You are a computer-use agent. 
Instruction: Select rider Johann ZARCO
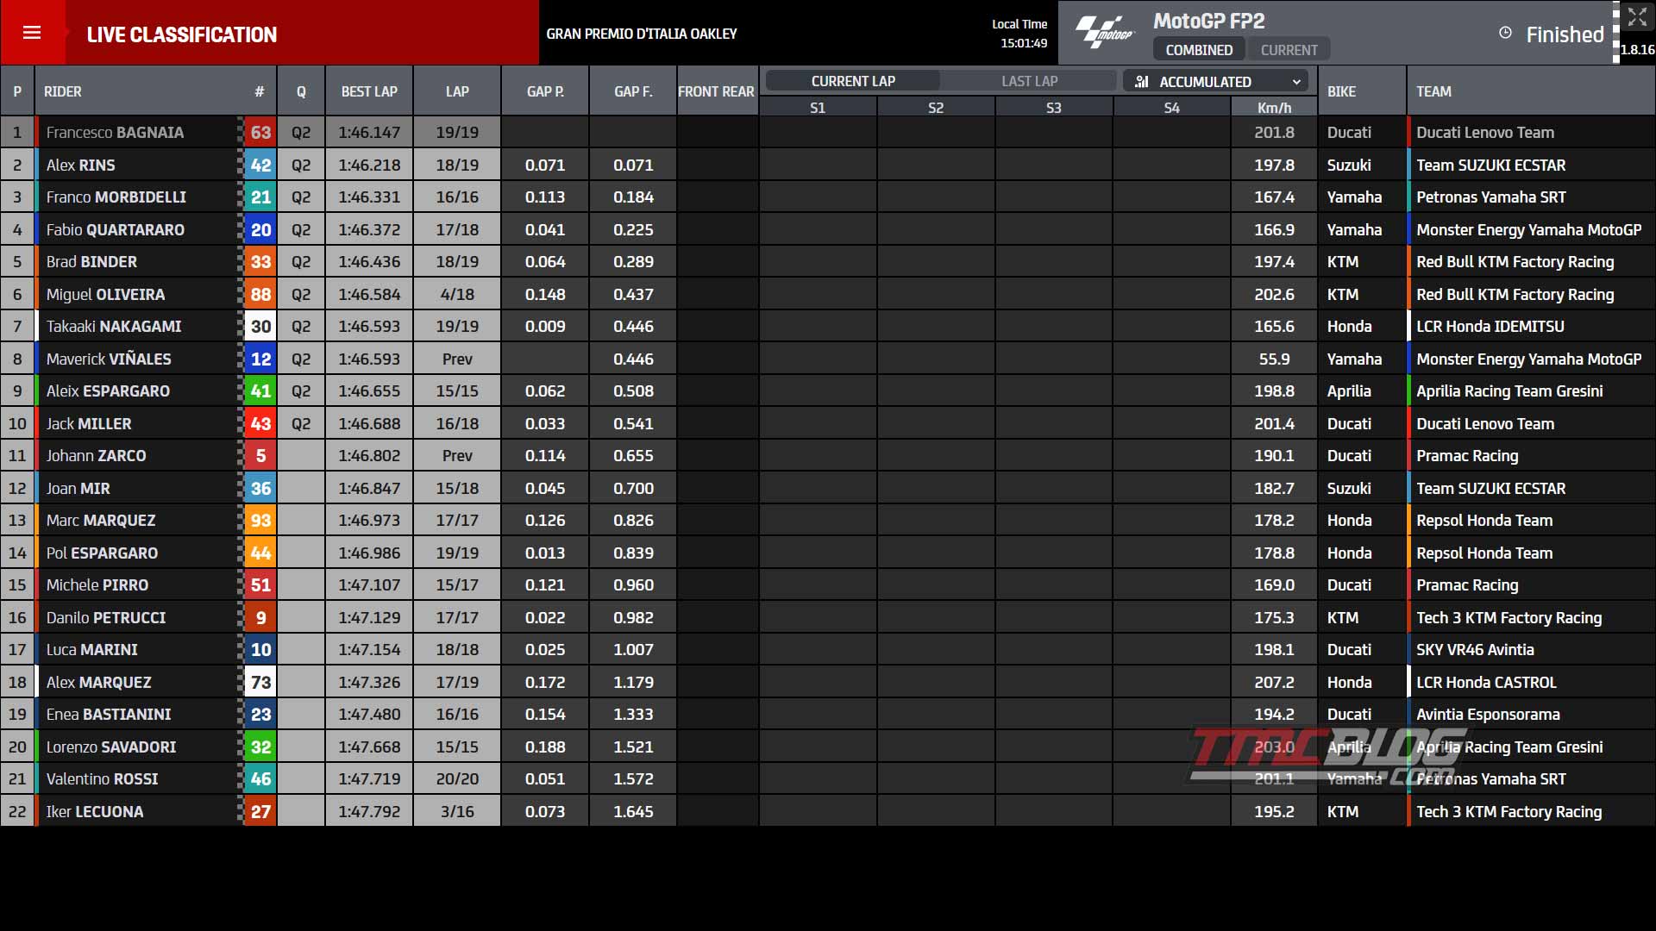pos(96,456)
